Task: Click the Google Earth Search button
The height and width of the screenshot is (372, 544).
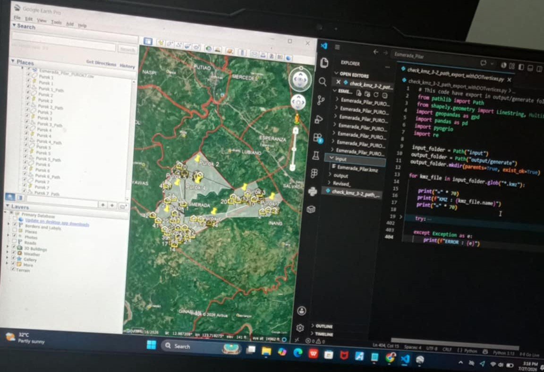Action: [x=127, y=50]
